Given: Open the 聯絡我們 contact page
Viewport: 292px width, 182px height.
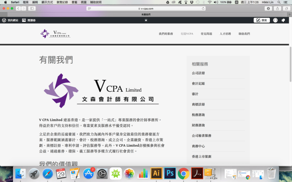Looking at the screenshot, I should (244, 34).
